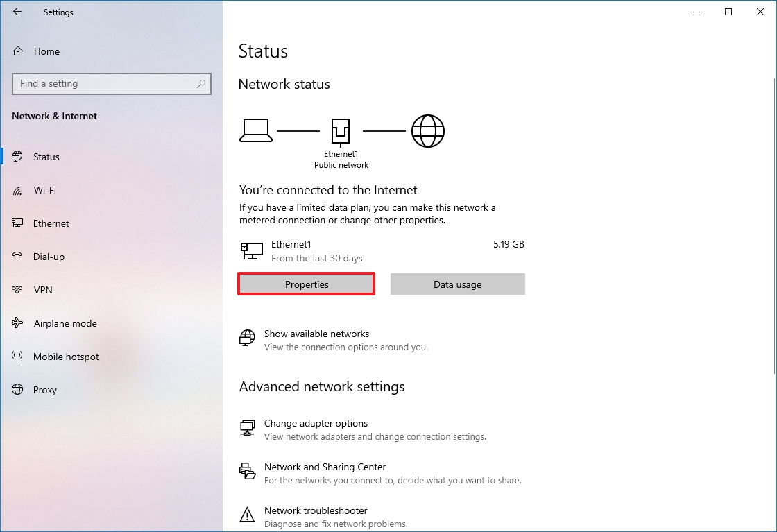
Task: Open Mobile hotspot settings
Action: click(x=65, y=357)
